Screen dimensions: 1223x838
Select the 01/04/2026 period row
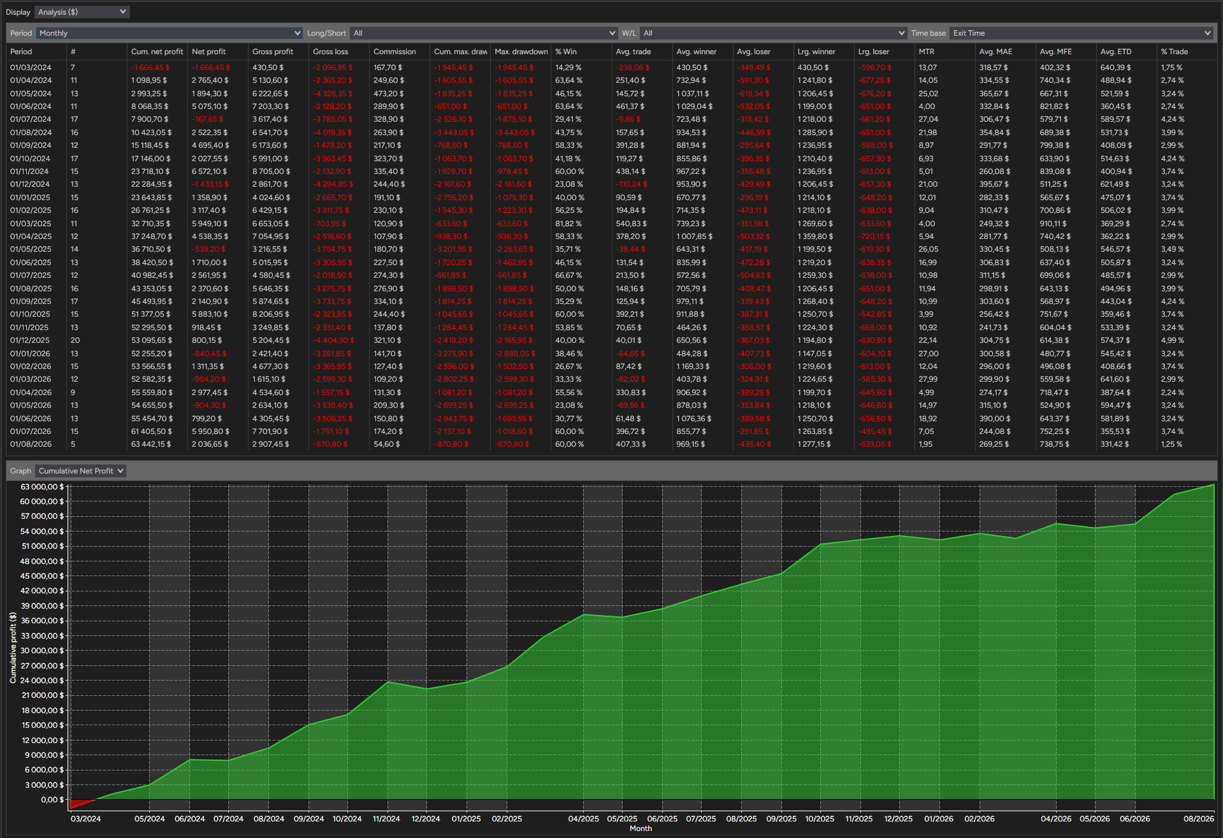click(x=611, y=393)
